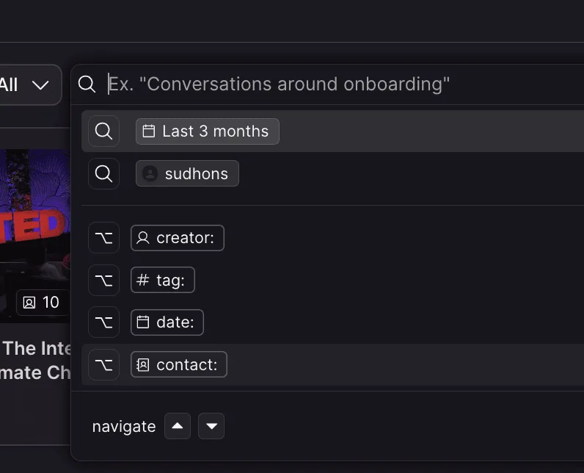The width and height of the screenshot is (584, 473).
Task: Click magnifier icon beside Last 3 months
Action: pos(103,131)
